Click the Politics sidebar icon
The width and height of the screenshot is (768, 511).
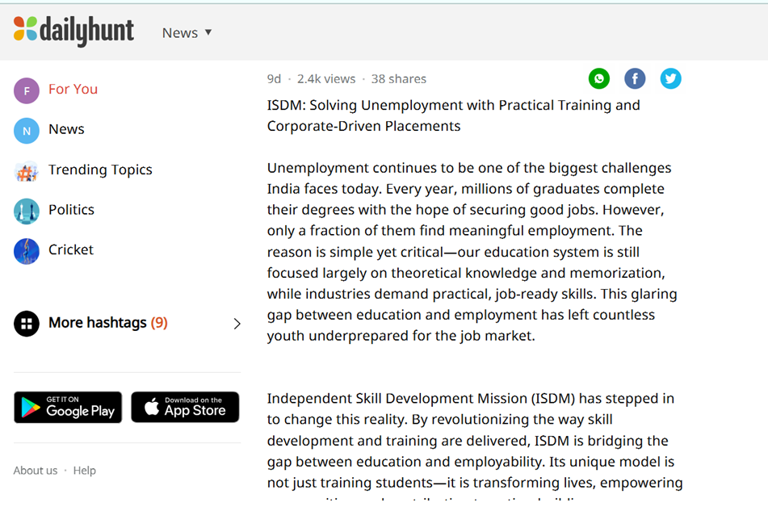tap(27, 211)
